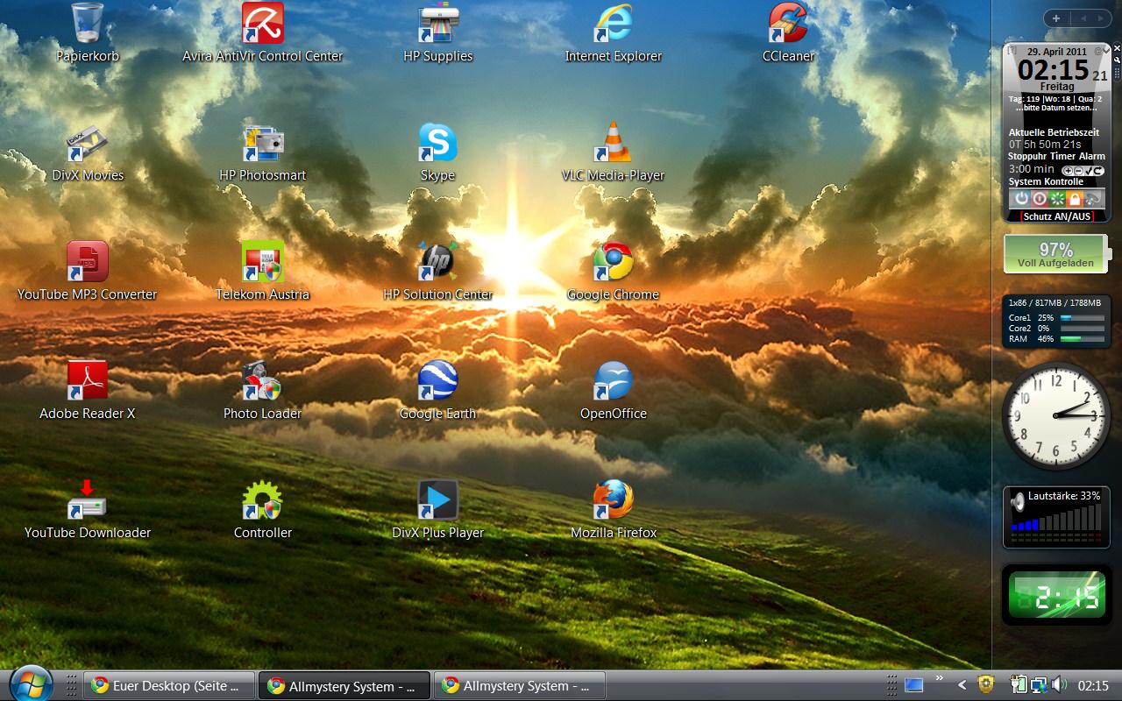Click the '...bitte Datum setzen...' link
Screen dimensions: 1122x701
tap(1057, 108)
